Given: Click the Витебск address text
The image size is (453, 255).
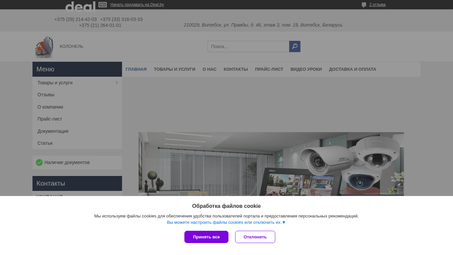Looking at the screenshot, I should [x=263, y=25].
